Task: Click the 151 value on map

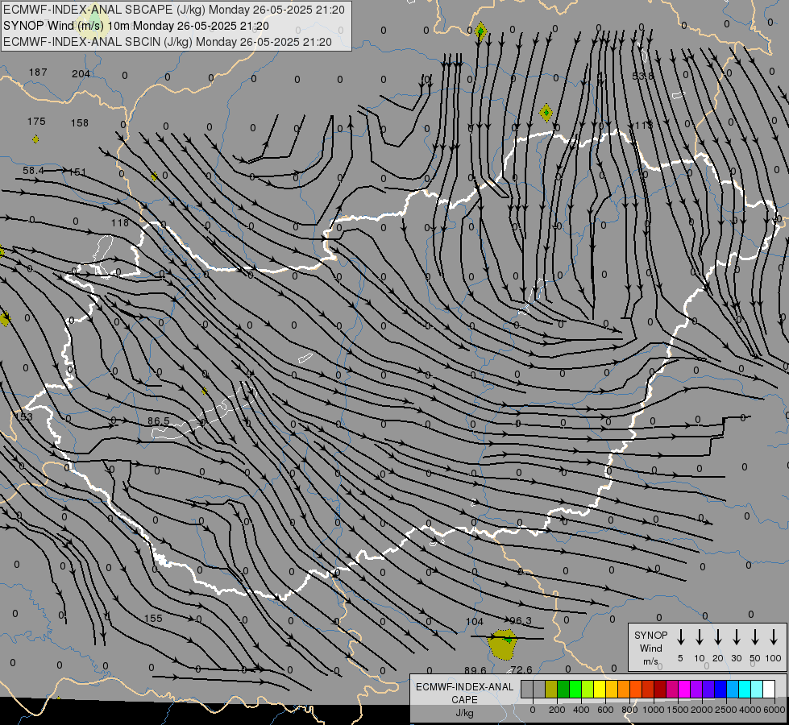Action: (77, 172)
